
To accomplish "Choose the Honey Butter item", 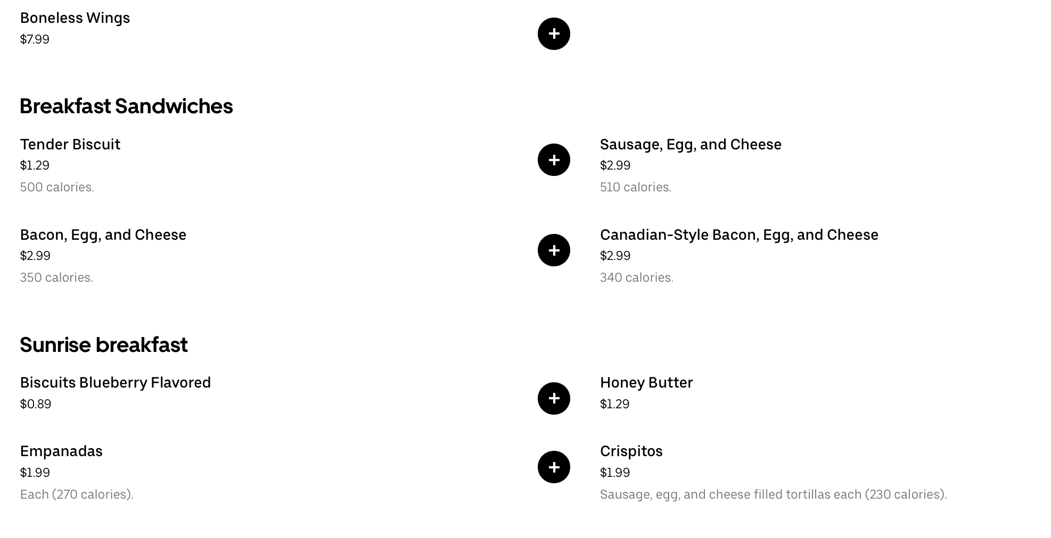I will pos(646,383).
